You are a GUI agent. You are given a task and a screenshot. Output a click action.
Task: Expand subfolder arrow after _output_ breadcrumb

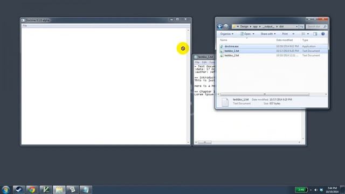pyautogui.click(x=277, y=26)
